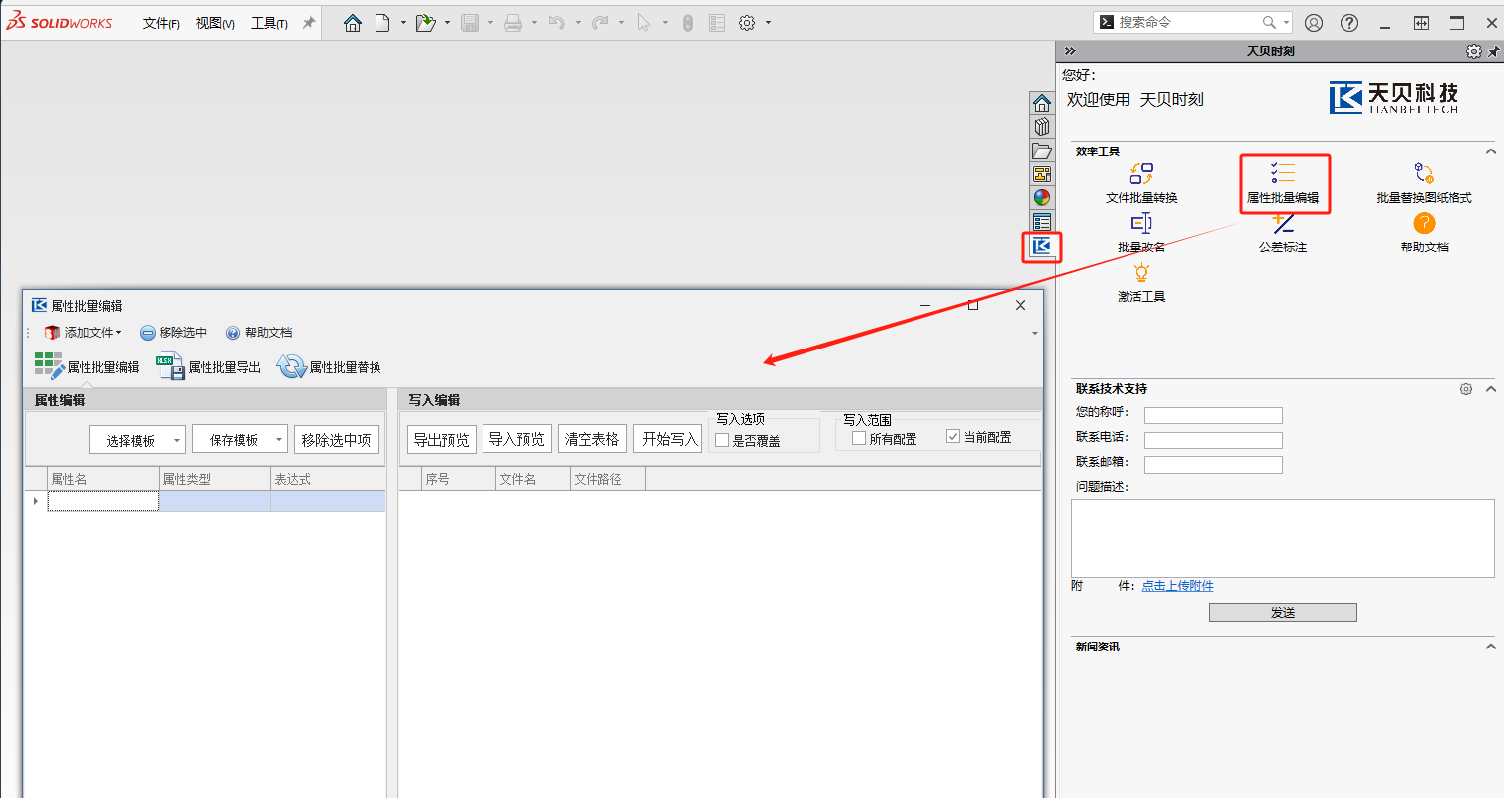This screenshot has height=798, width=1504.
Task: Launch 批量改名 tool
Action: pyautogui.click(x=1141, y=234)
